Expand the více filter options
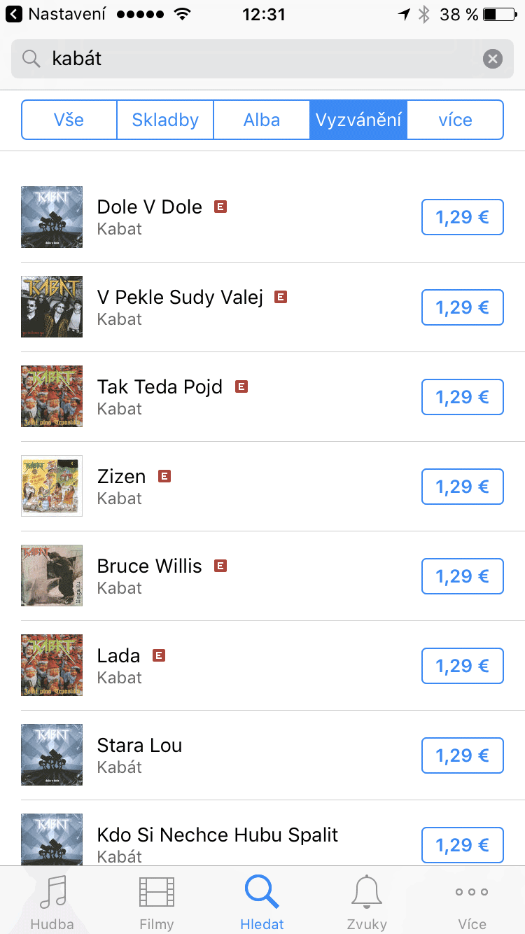This screenshot has height=934, width=525. [x=455, y=120]
